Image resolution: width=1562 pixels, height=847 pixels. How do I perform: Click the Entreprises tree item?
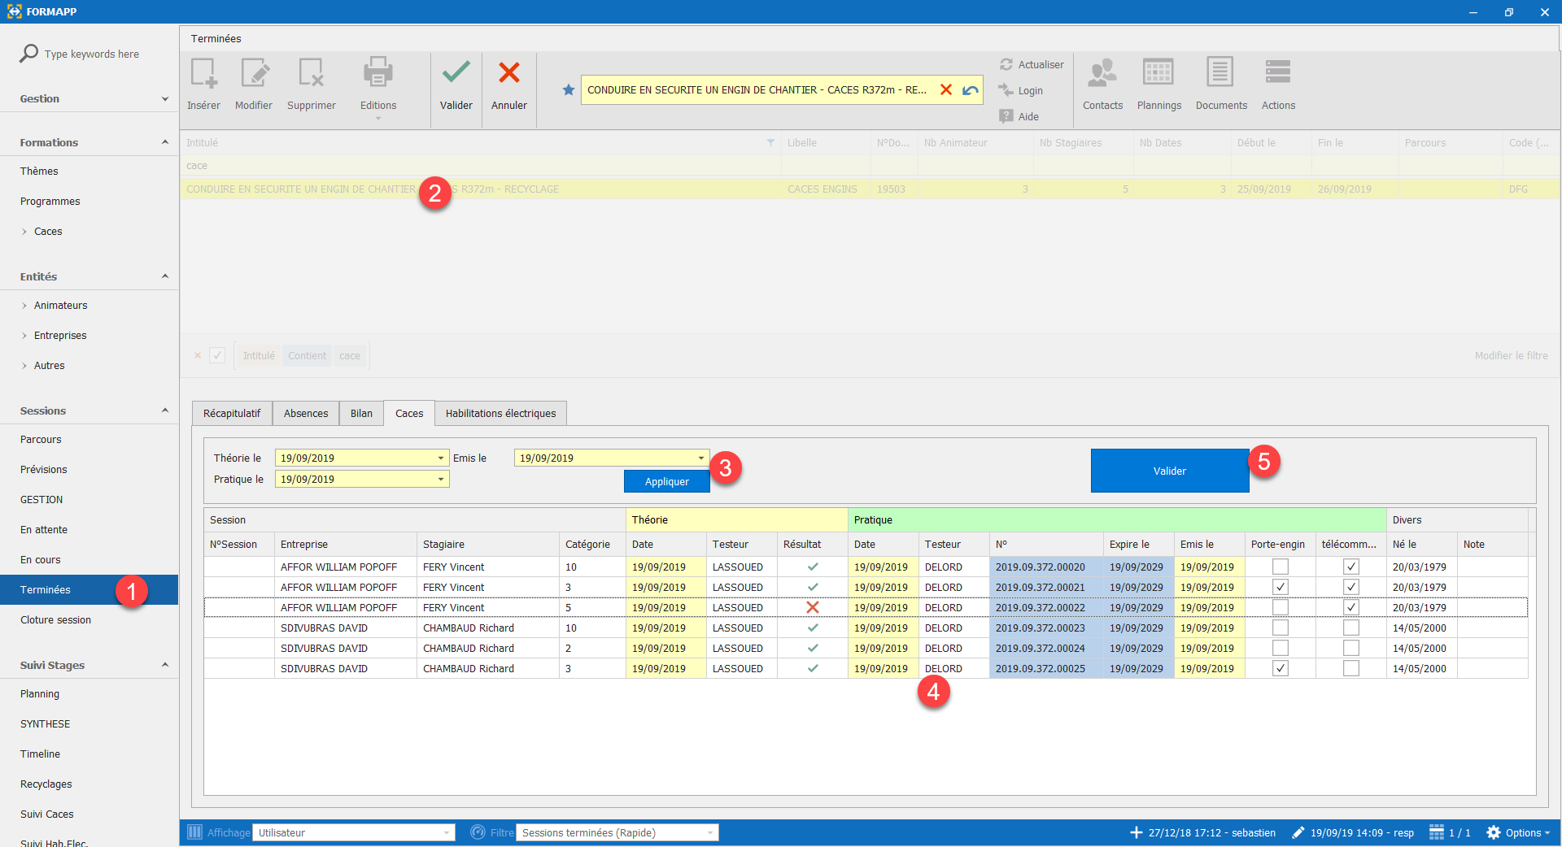coord(60,335)
